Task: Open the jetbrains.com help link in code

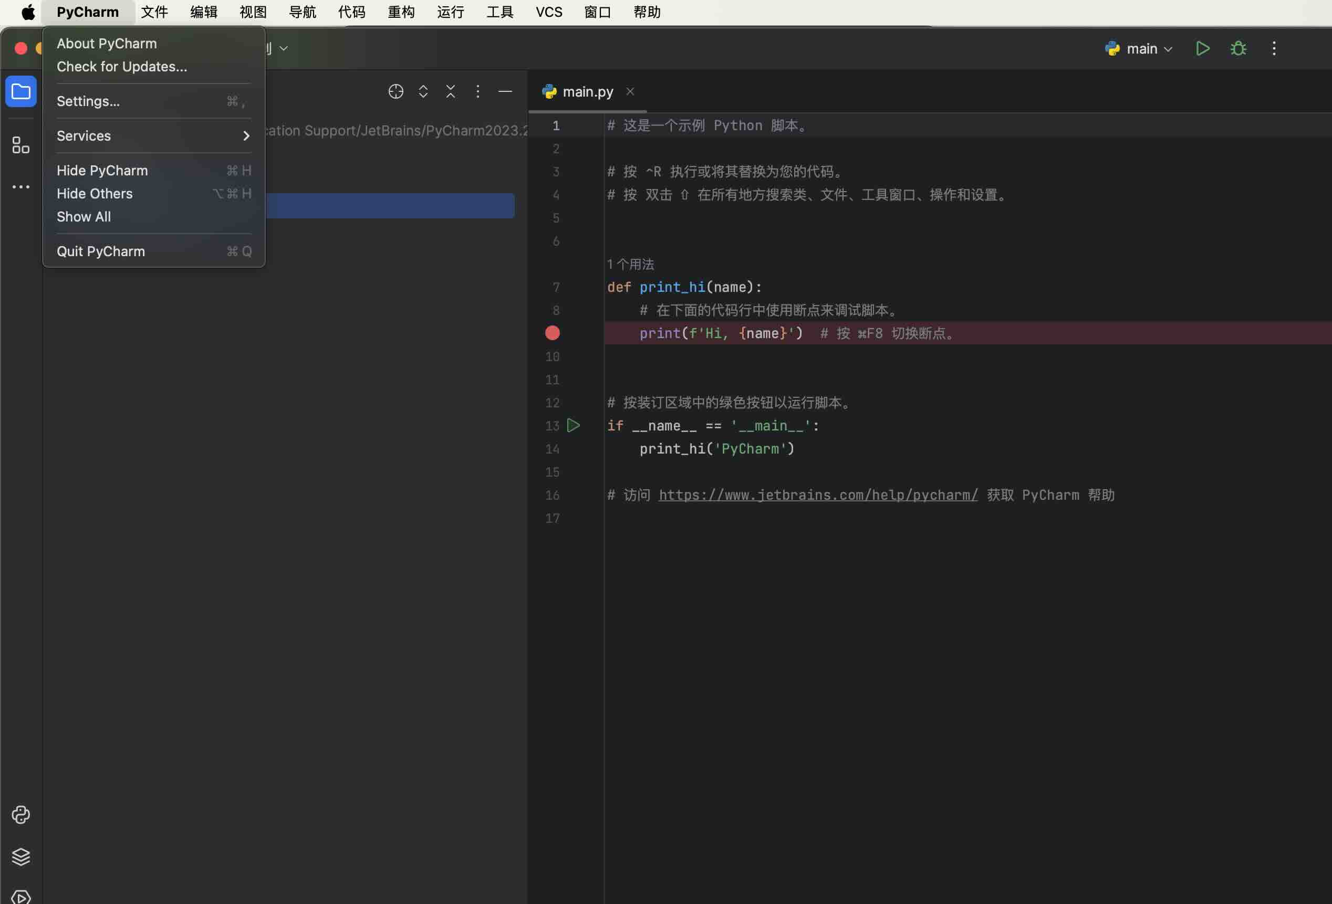Action: [818, 495]
